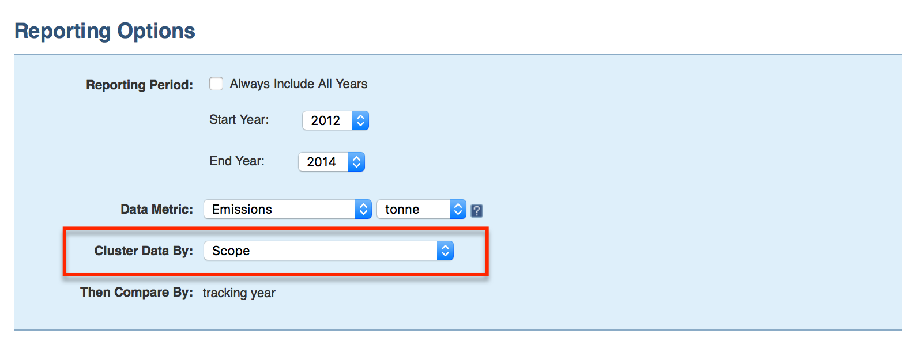Click the Reporting Options heading

[x=105, y=31]
